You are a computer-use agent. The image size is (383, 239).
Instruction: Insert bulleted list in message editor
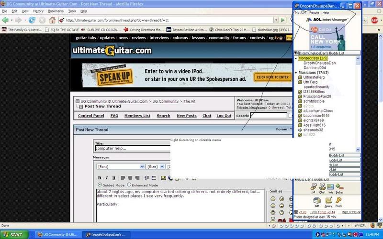point(154,178)
